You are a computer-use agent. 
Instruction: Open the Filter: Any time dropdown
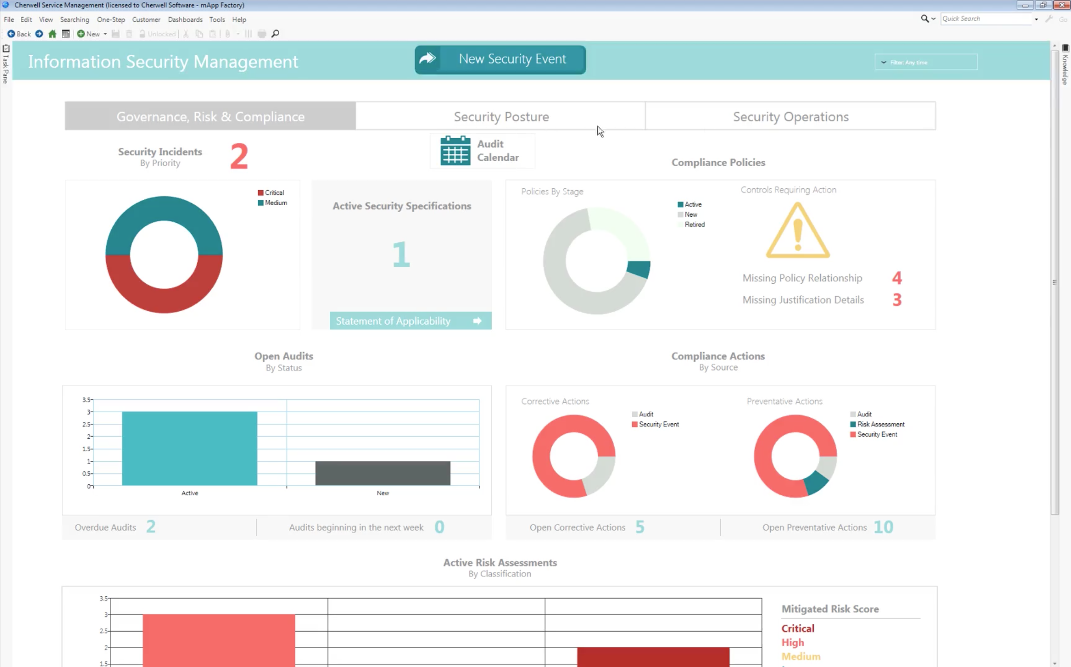(x=926, y=62)
